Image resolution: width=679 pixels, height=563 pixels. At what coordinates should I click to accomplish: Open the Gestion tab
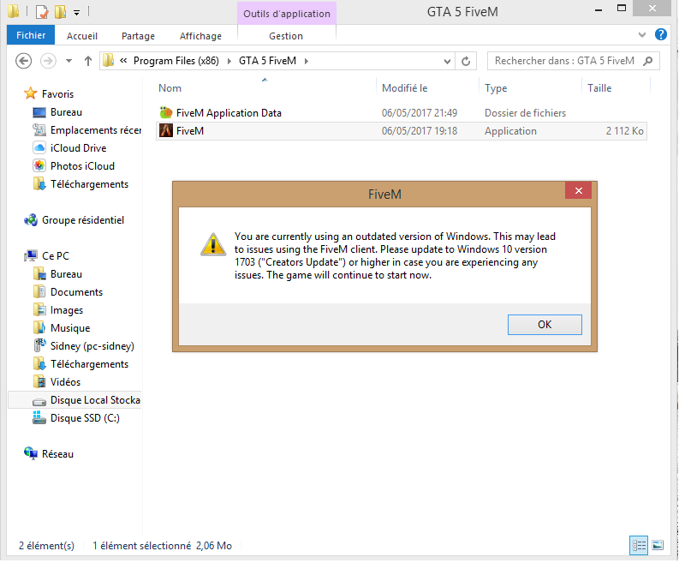coord(286,36)
